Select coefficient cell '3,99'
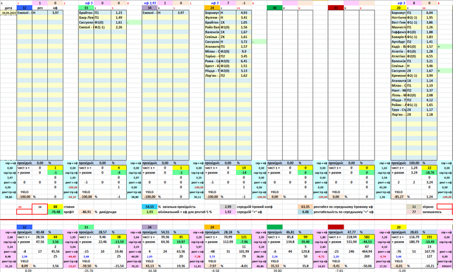Viewport: 453px width, 272px height. [429, 76]
